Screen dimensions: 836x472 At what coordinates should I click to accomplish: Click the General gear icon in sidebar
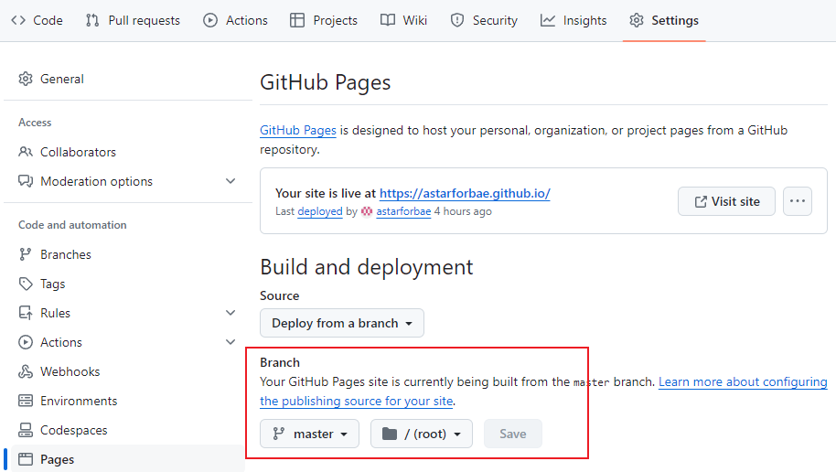[x=26, y=79]
